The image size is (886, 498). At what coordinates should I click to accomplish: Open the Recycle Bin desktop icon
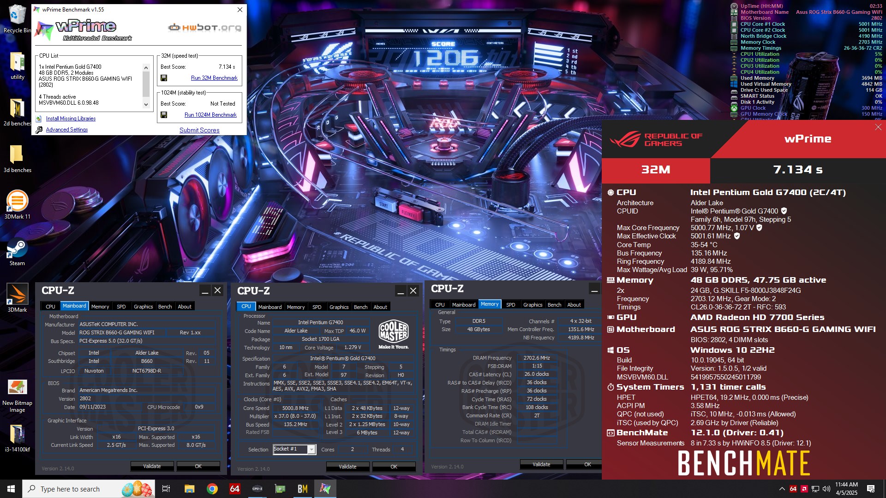pos(17,18)
